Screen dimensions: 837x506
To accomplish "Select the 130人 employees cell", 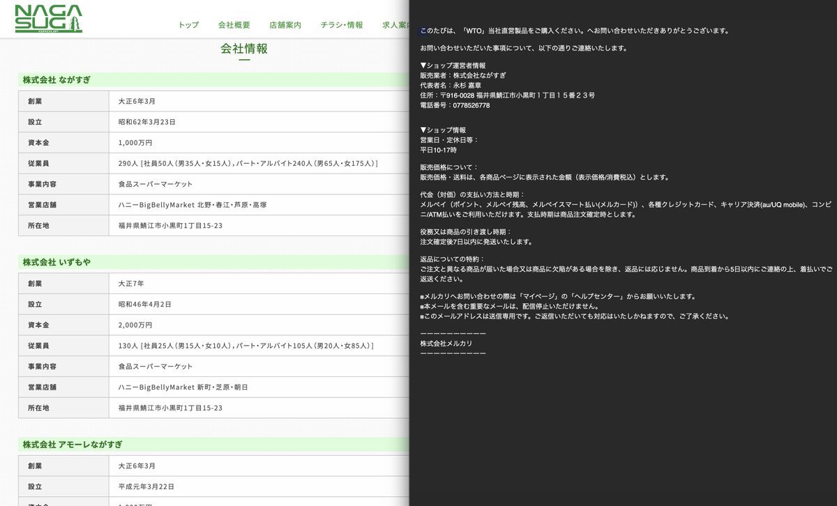I will tap(246, 346).
